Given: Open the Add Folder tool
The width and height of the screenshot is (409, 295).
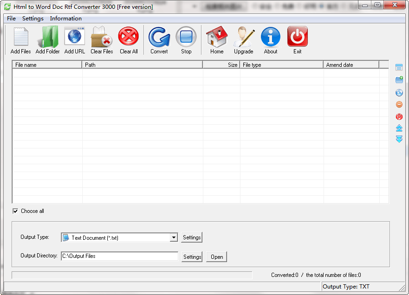Looking at the screenshot, I should click(47, 39).
